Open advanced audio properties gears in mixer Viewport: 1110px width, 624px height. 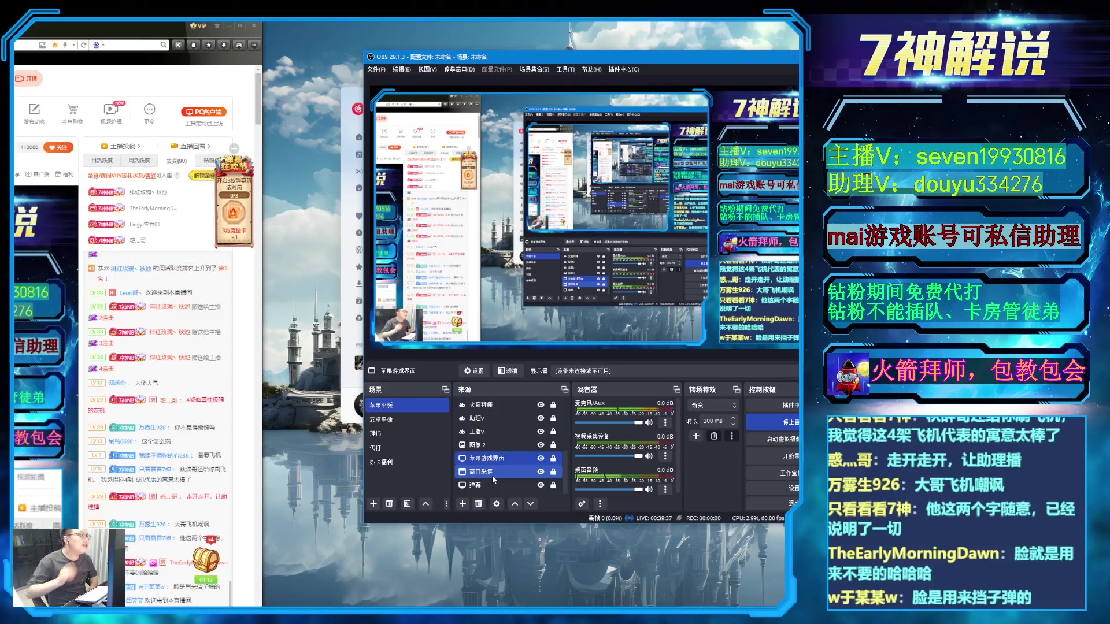582,504
